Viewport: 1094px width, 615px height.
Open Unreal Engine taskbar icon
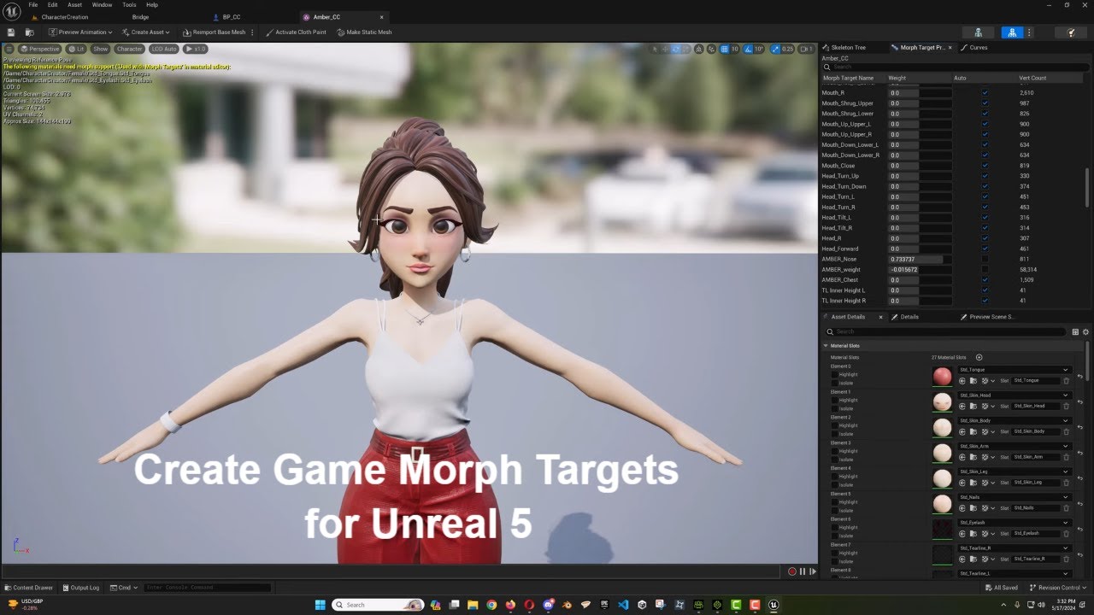(773, 605)
